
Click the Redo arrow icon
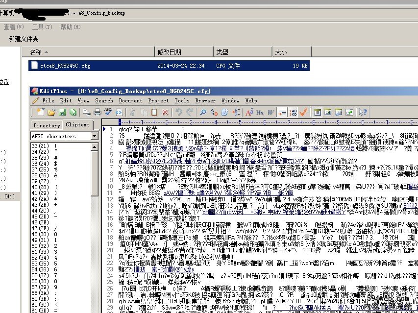(190, 112)
